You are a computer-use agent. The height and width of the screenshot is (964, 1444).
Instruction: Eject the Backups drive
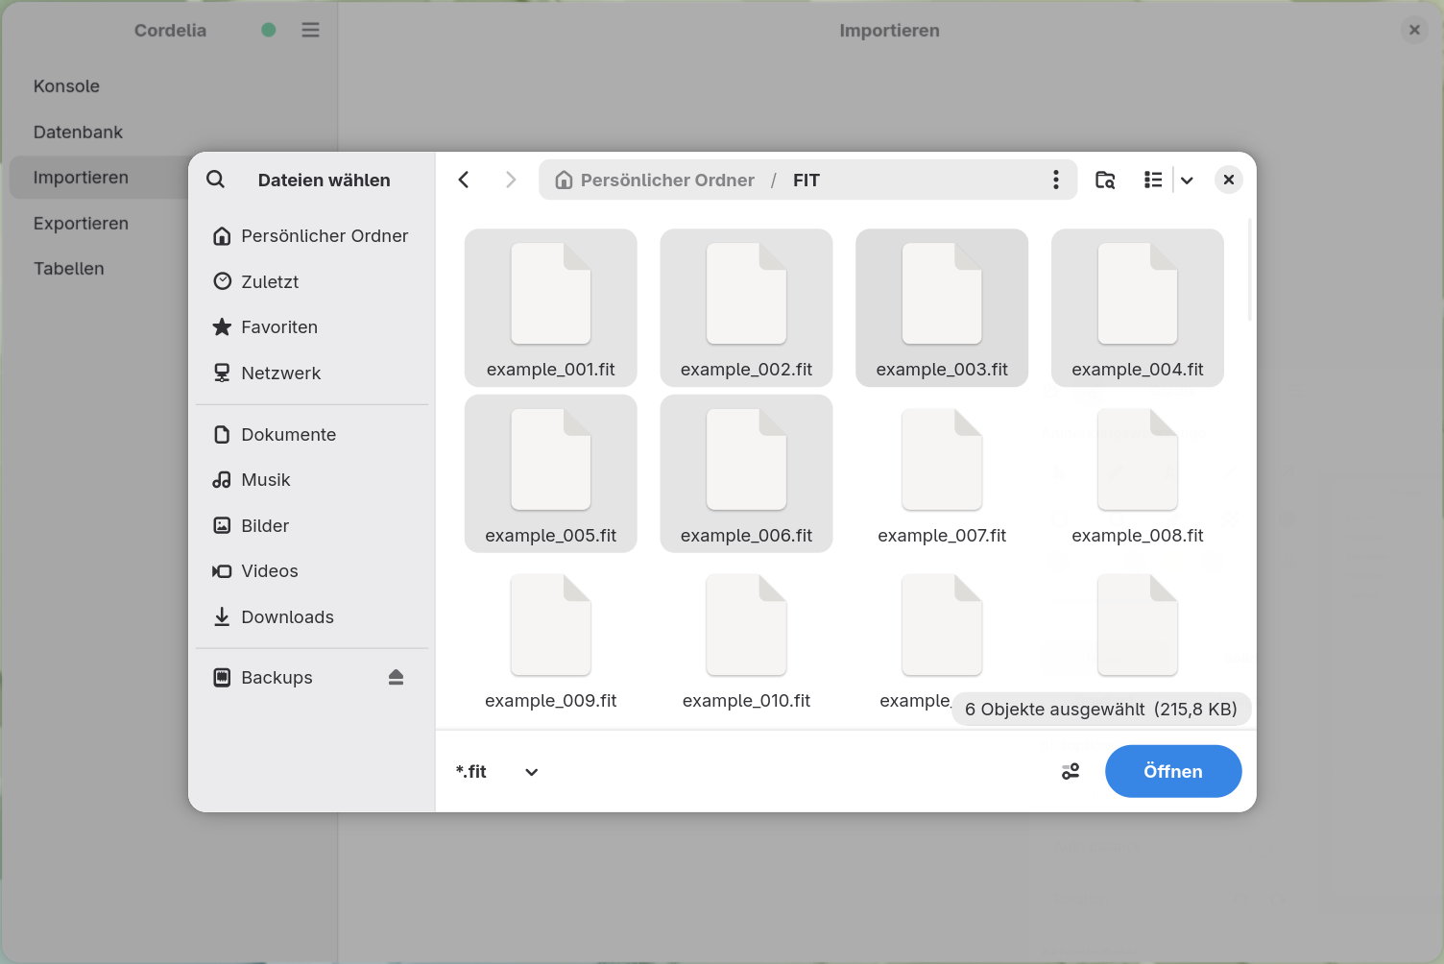pyautogui.click(x=396, y=678)
